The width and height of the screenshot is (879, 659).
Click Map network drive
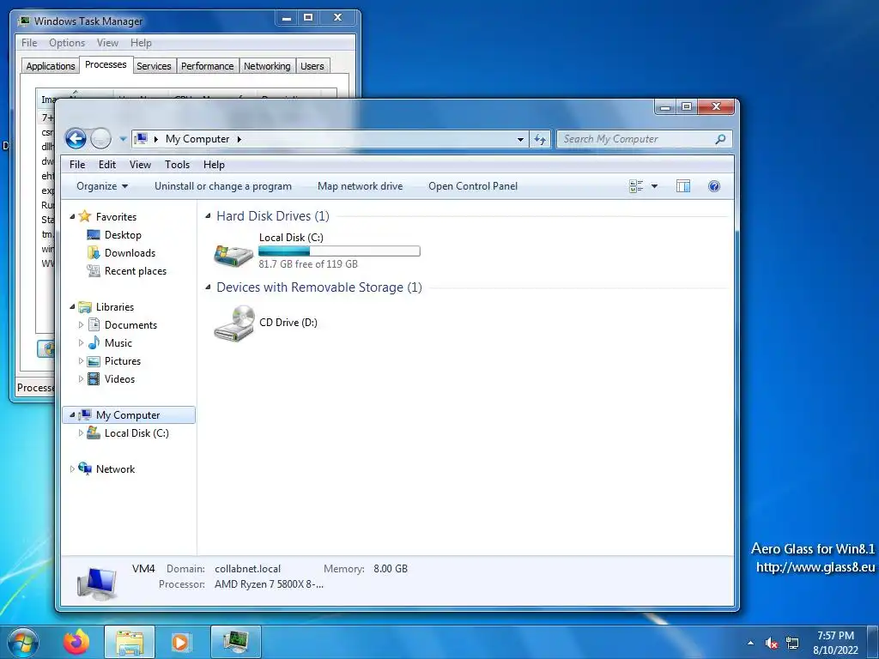click(x=360, y=186)
